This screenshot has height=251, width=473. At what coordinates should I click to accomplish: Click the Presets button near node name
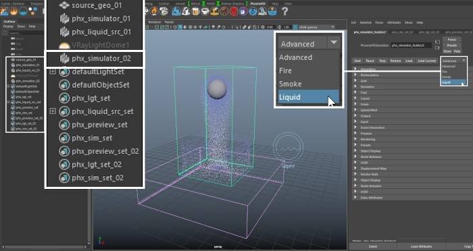tap(451, 45)
